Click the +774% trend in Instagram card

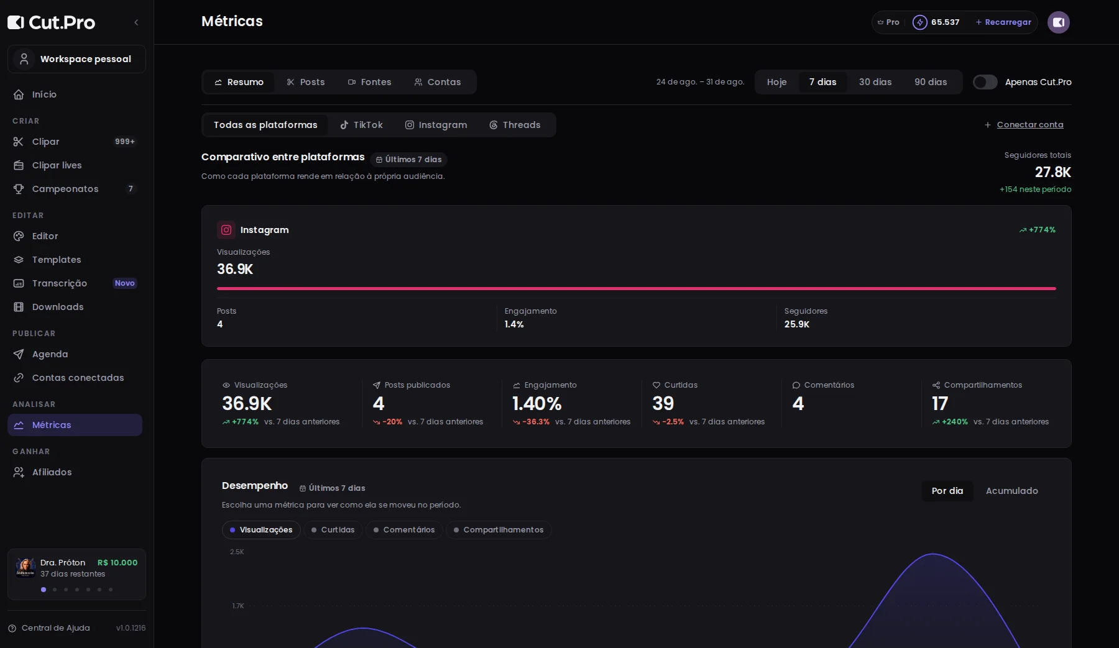tap(1037, 230)
